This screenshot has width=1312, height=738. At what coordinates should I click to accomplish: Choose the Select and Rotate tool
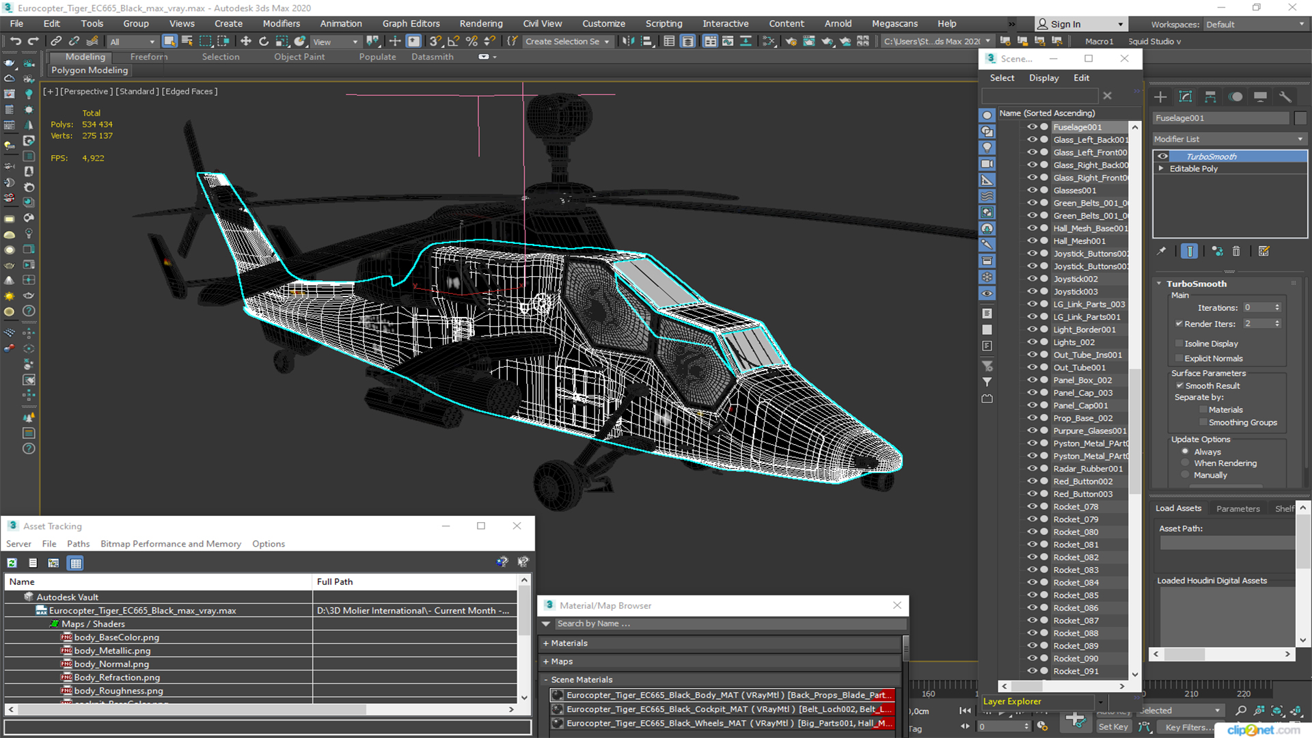(x=264, y=41)
